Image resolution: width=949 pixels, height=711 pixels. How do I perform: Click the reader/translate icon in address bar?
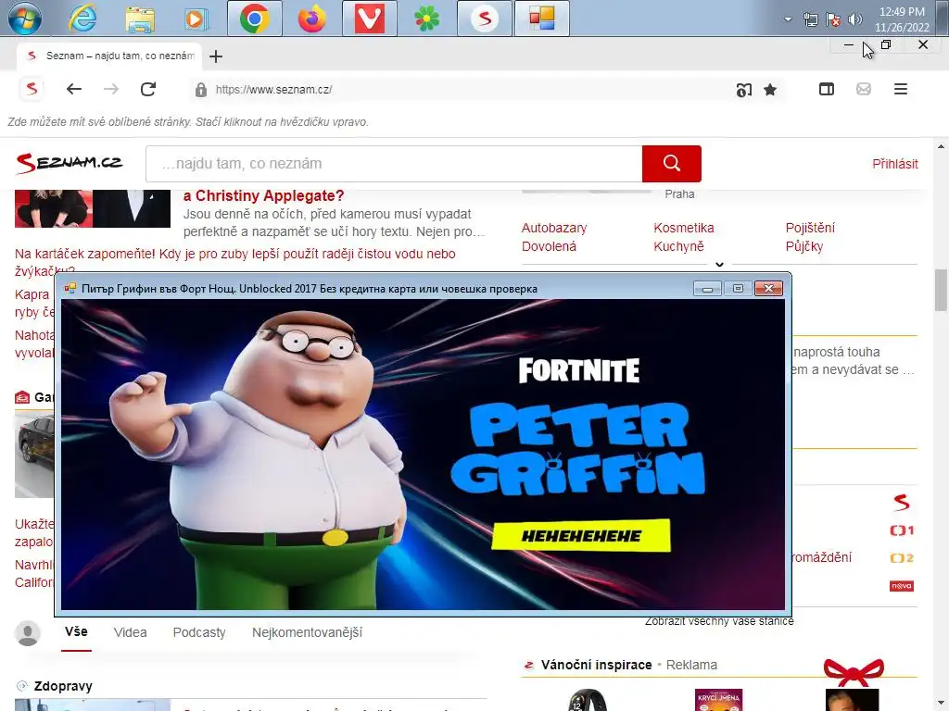pos(744,90)
